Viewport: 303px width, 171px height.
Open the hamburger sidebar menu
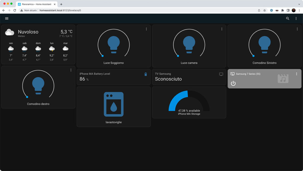pyautogui.click(x=7, y=18)
